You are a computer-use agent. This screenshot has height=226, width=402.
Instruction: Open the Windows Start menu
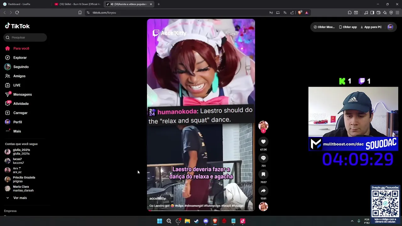tap(160, 221)
